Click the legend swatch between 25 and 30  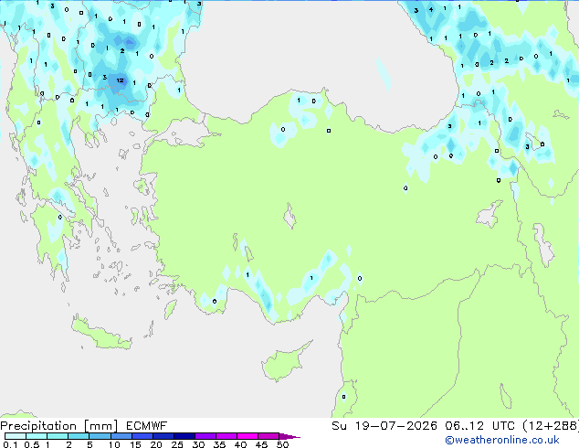click(x=184, y=436)
